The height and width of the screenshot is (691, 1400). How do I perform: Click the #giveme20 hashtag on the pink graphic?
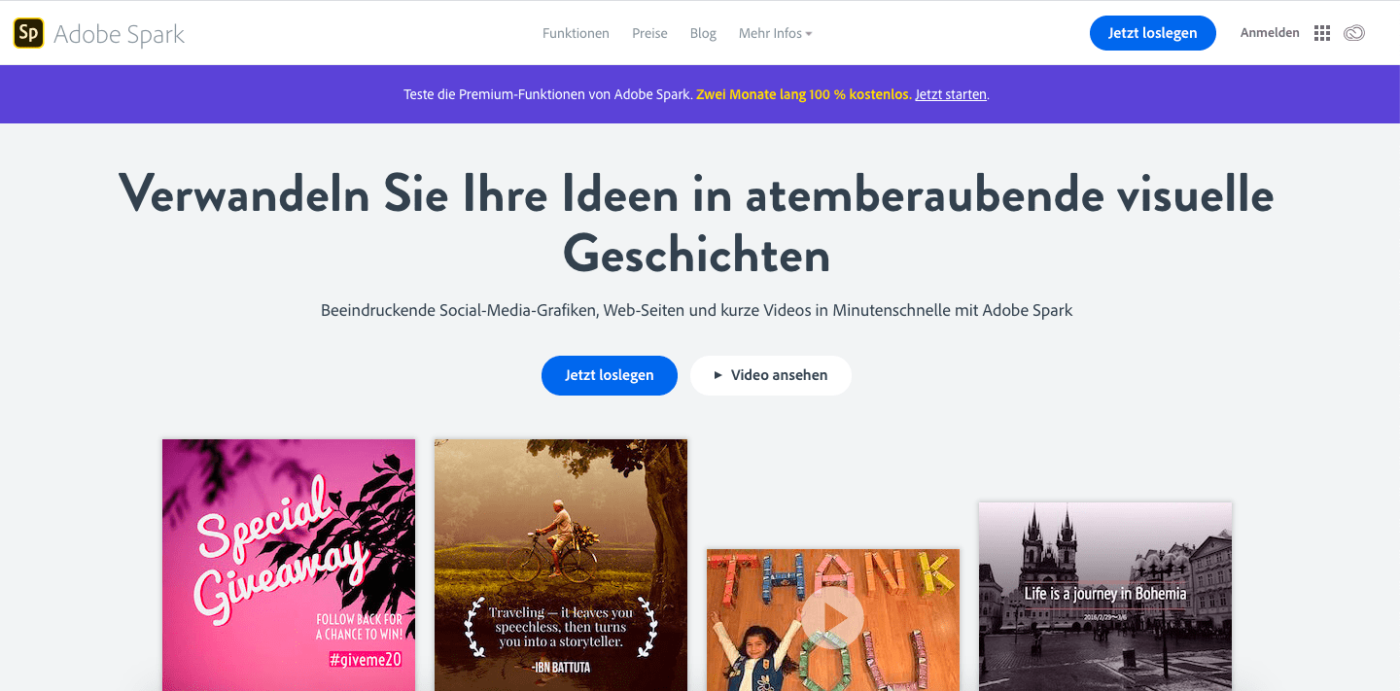365,660
